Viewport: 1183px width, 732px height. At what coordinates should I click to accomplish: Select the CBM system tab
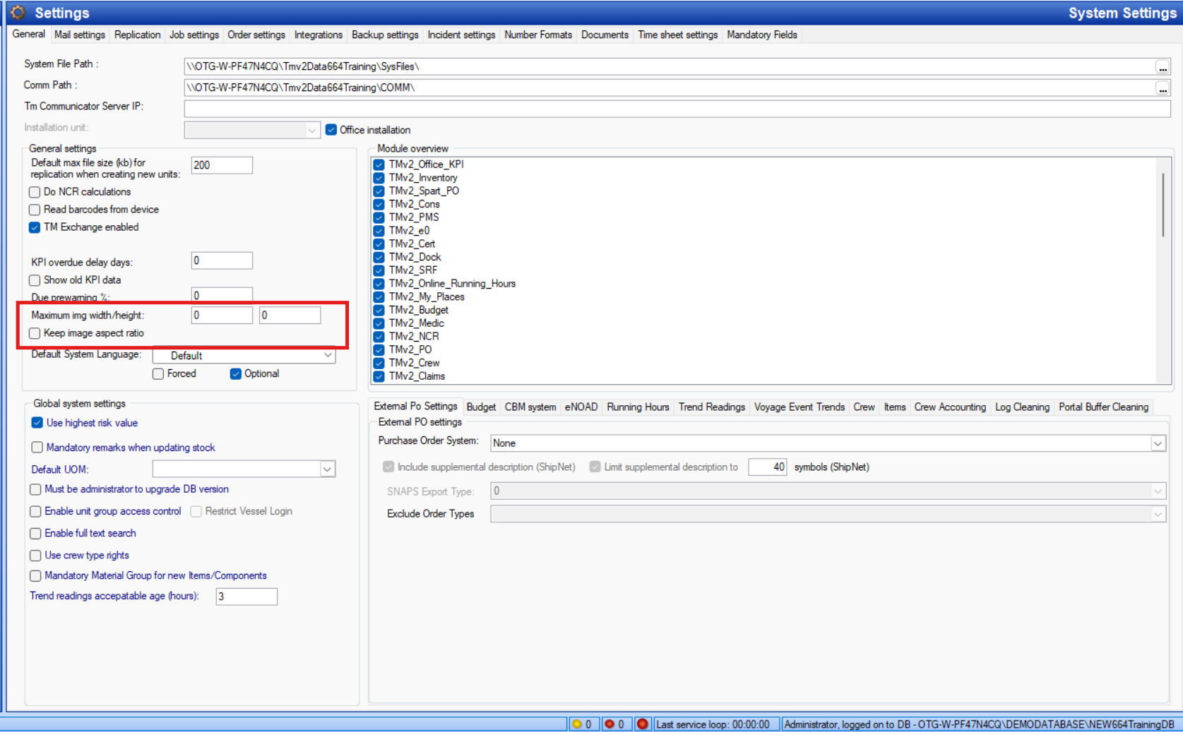point(530,407)
